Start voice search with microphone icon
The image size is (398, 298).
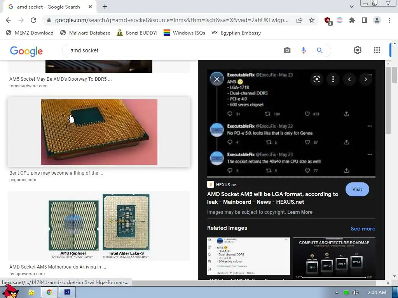point(303,50)
